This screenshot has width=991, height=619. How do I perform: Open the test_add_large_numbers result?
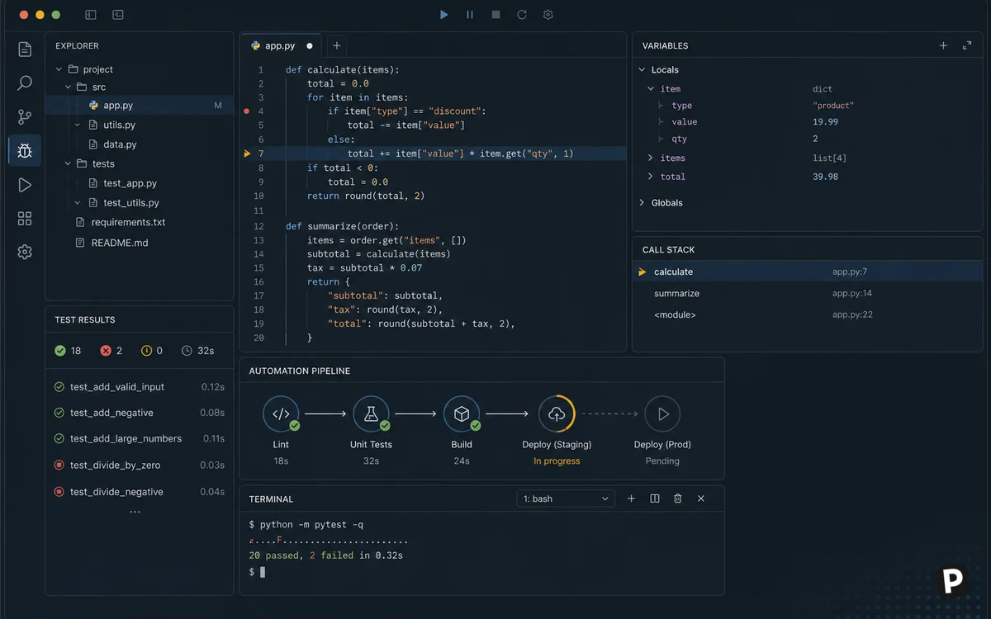pyautogui.click(x=139, y=438)
